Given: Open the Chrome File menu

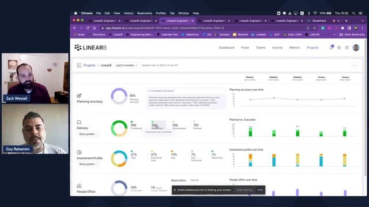Looking at the screenshot, I should coord(99,13).
